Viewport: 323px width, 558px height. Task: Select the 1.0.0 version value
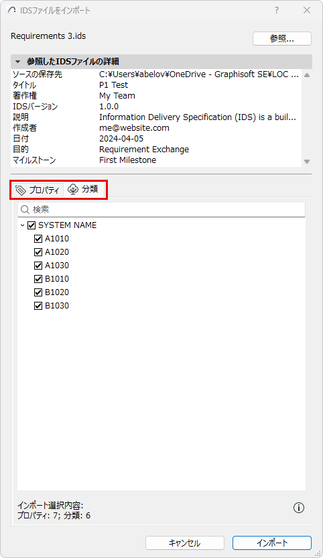(x=109, y=107)
